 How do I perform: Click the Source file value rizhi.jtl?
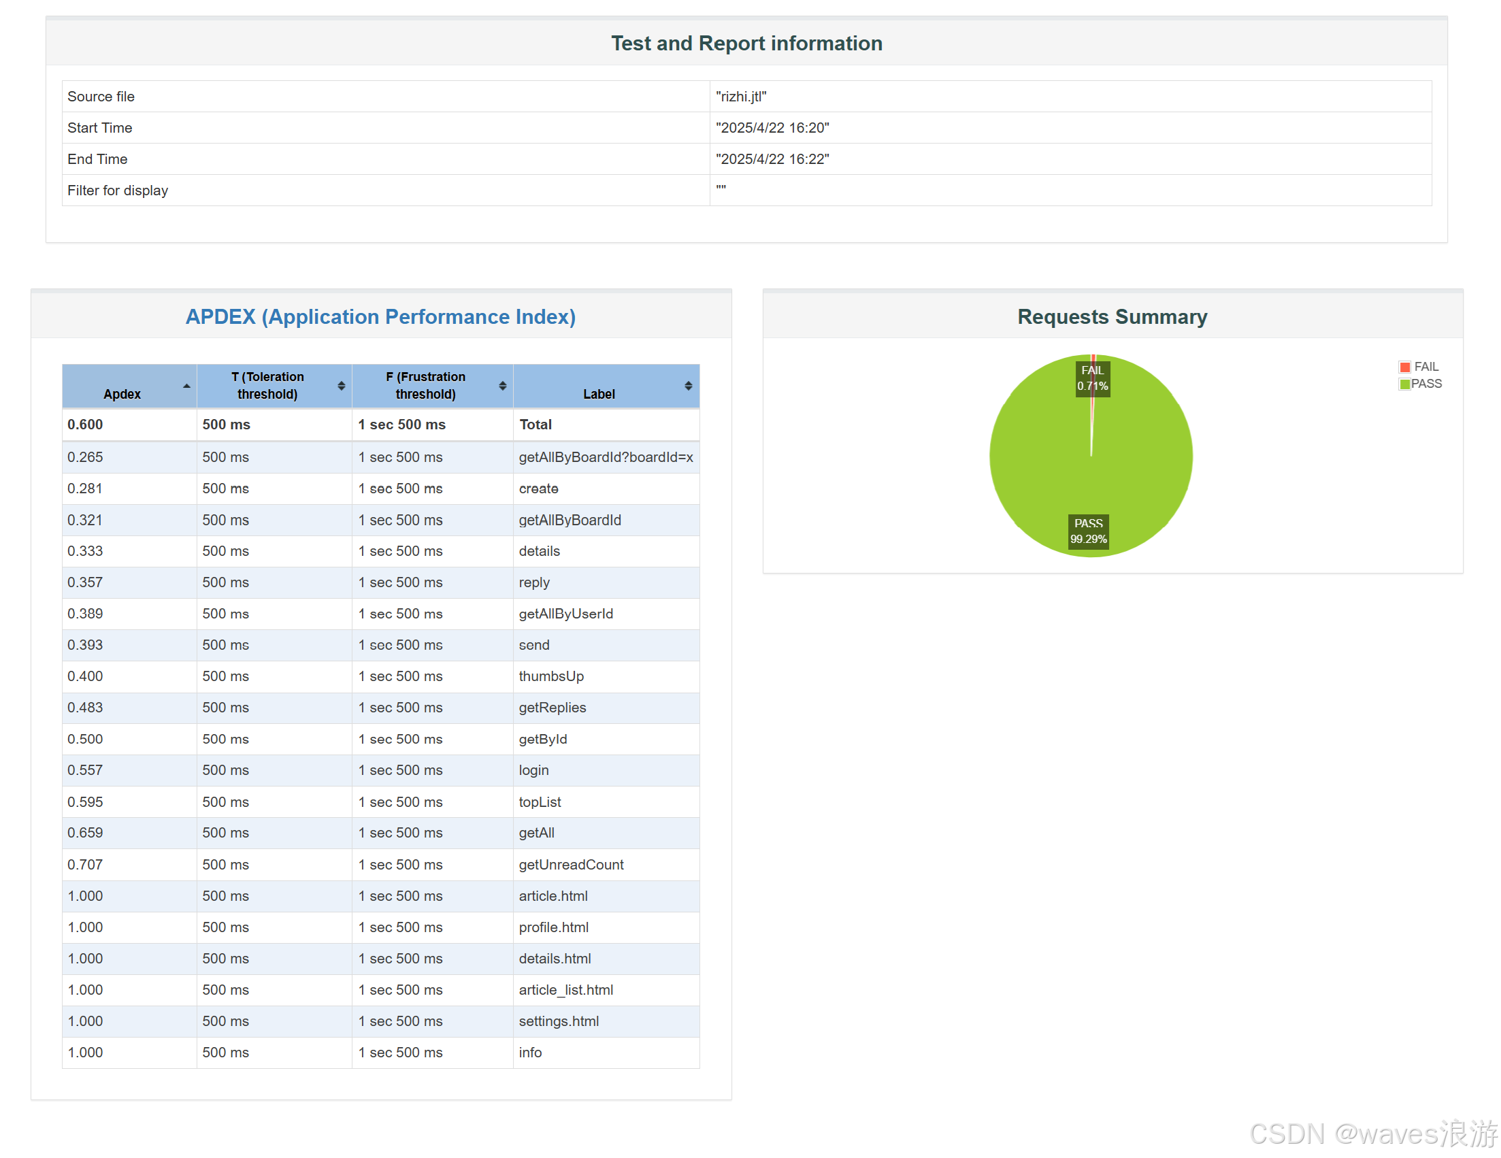[x=741, y=97]
